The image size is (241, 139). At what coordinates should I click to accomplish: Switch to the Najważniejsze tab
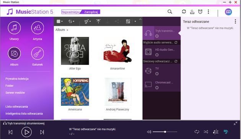pyautogui.click(x=70, y=12)
